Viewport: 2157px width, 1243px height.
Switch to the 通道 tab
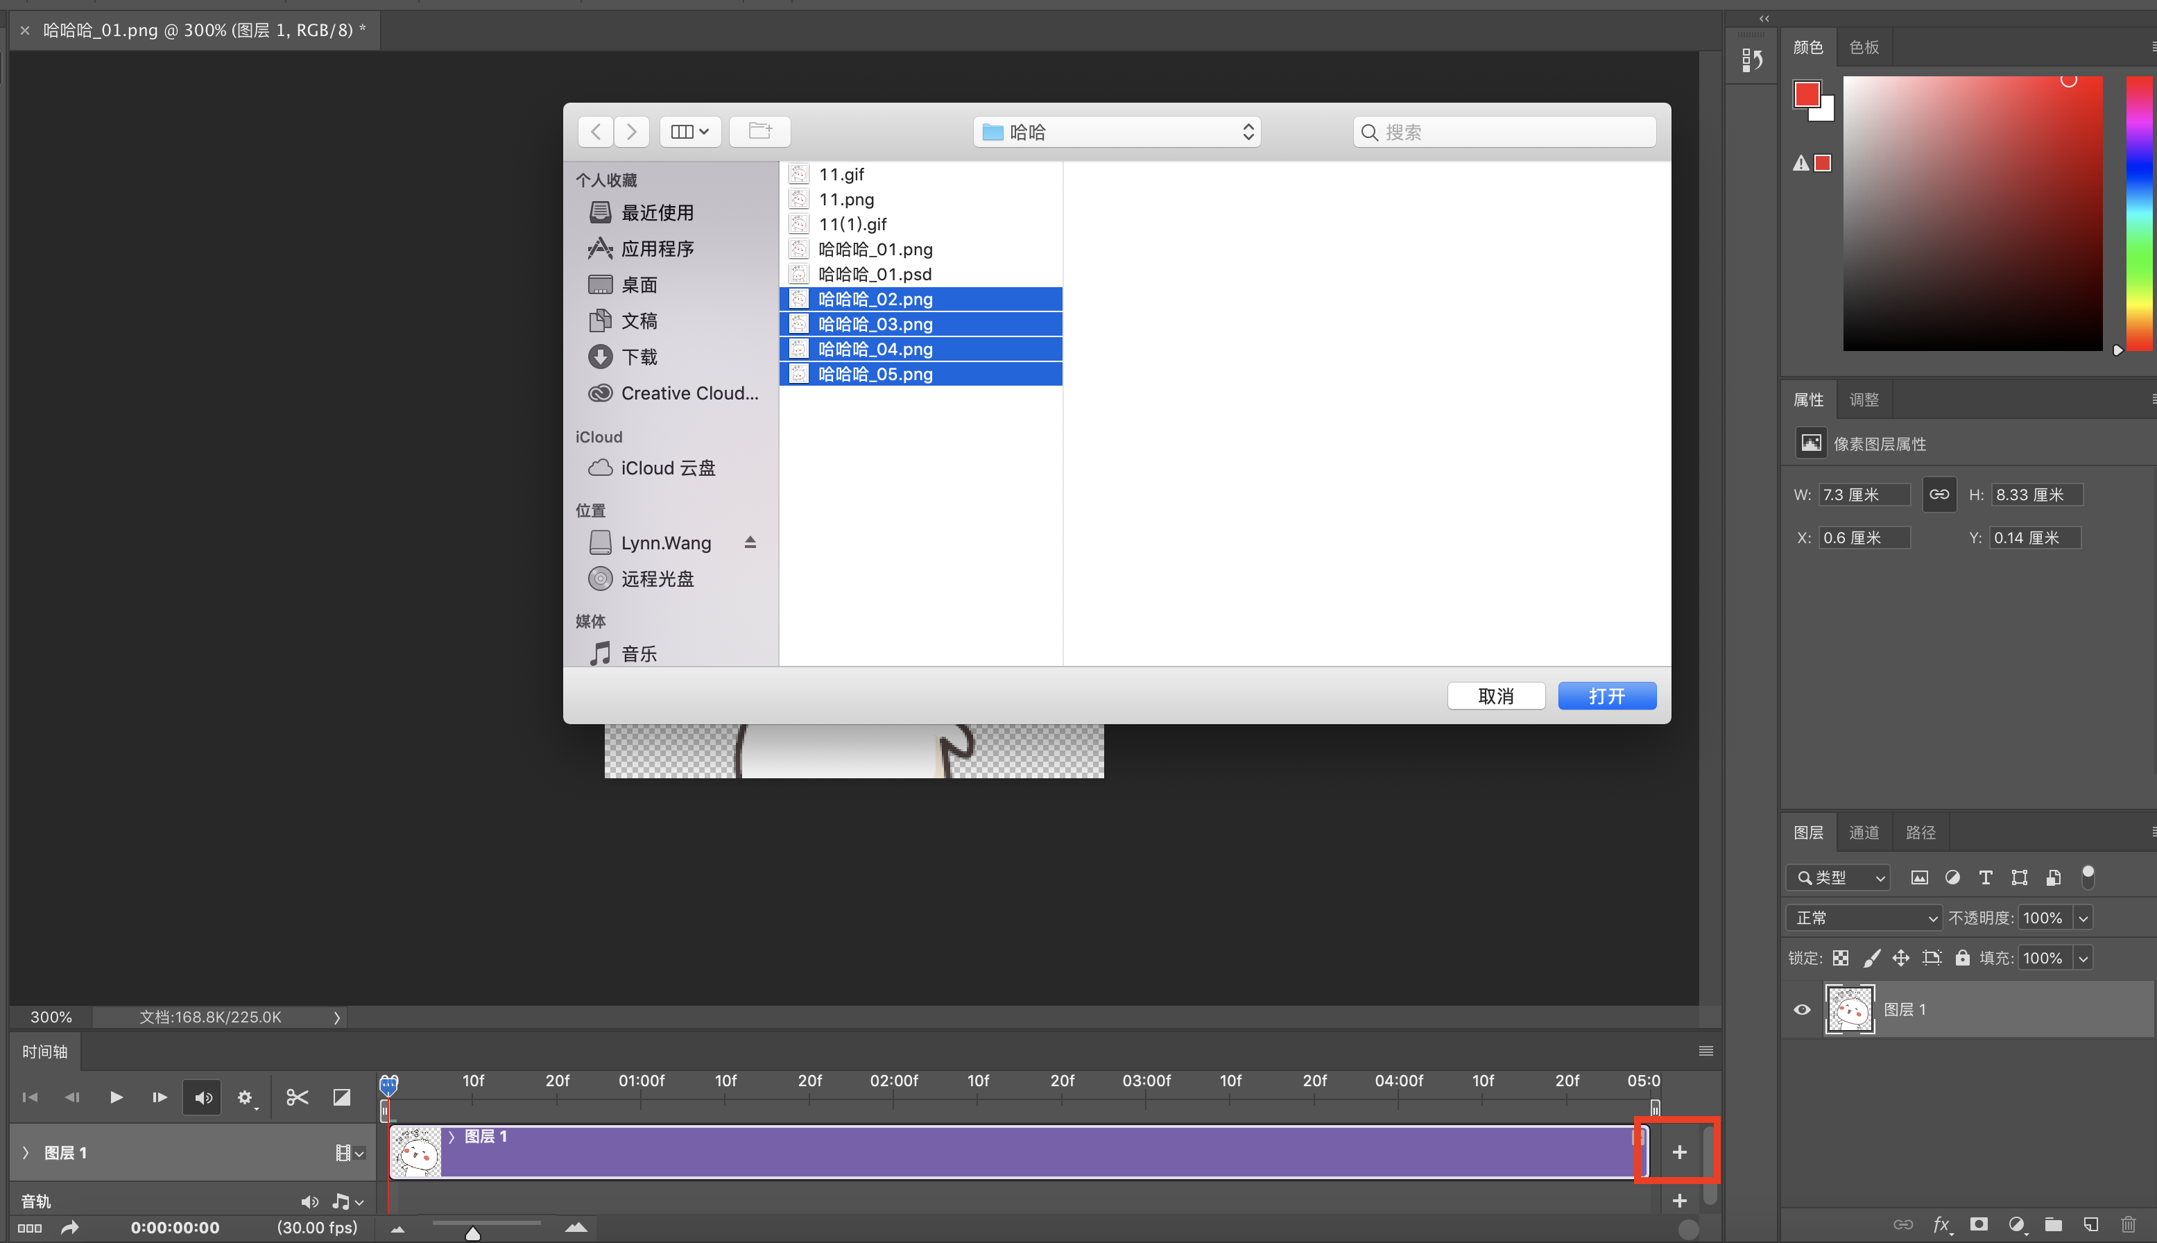[1864, 832]
